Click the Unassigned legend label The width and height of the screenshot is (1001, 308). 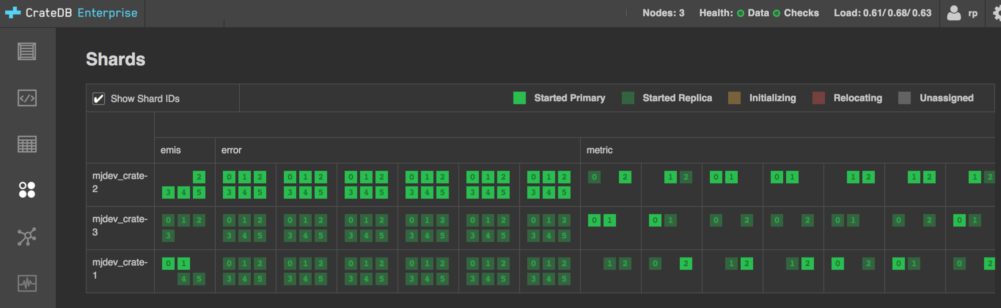pyautogui.click(x=946, y=98)
